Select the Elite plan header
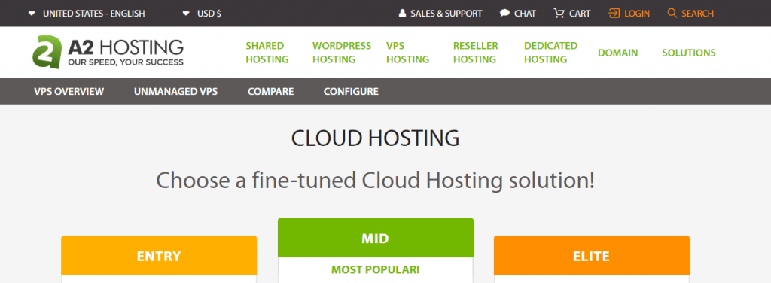 tap(592, 255)
